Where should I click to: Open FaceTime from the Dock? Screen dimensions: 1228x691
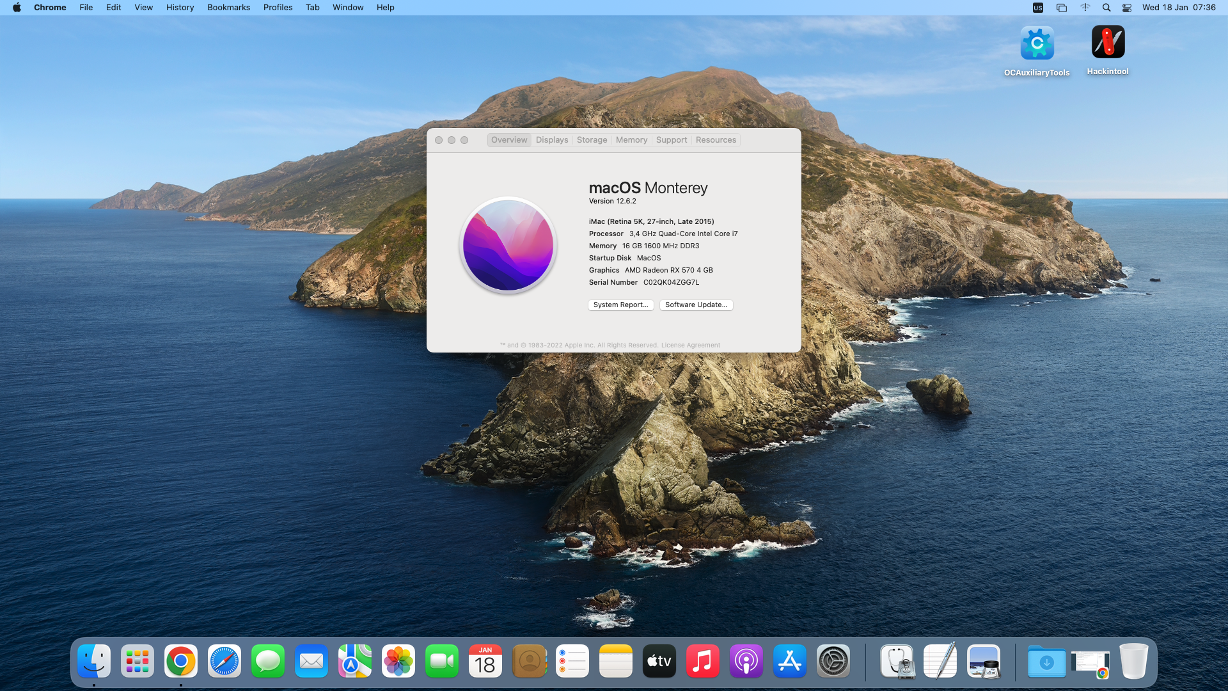442,661
